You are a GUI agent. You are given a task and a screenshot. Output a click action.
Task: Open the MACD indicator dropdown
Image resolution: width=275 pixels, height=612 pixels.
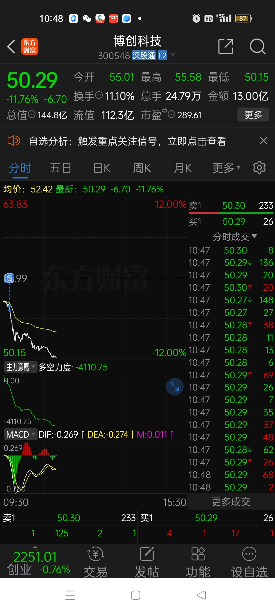21,434
